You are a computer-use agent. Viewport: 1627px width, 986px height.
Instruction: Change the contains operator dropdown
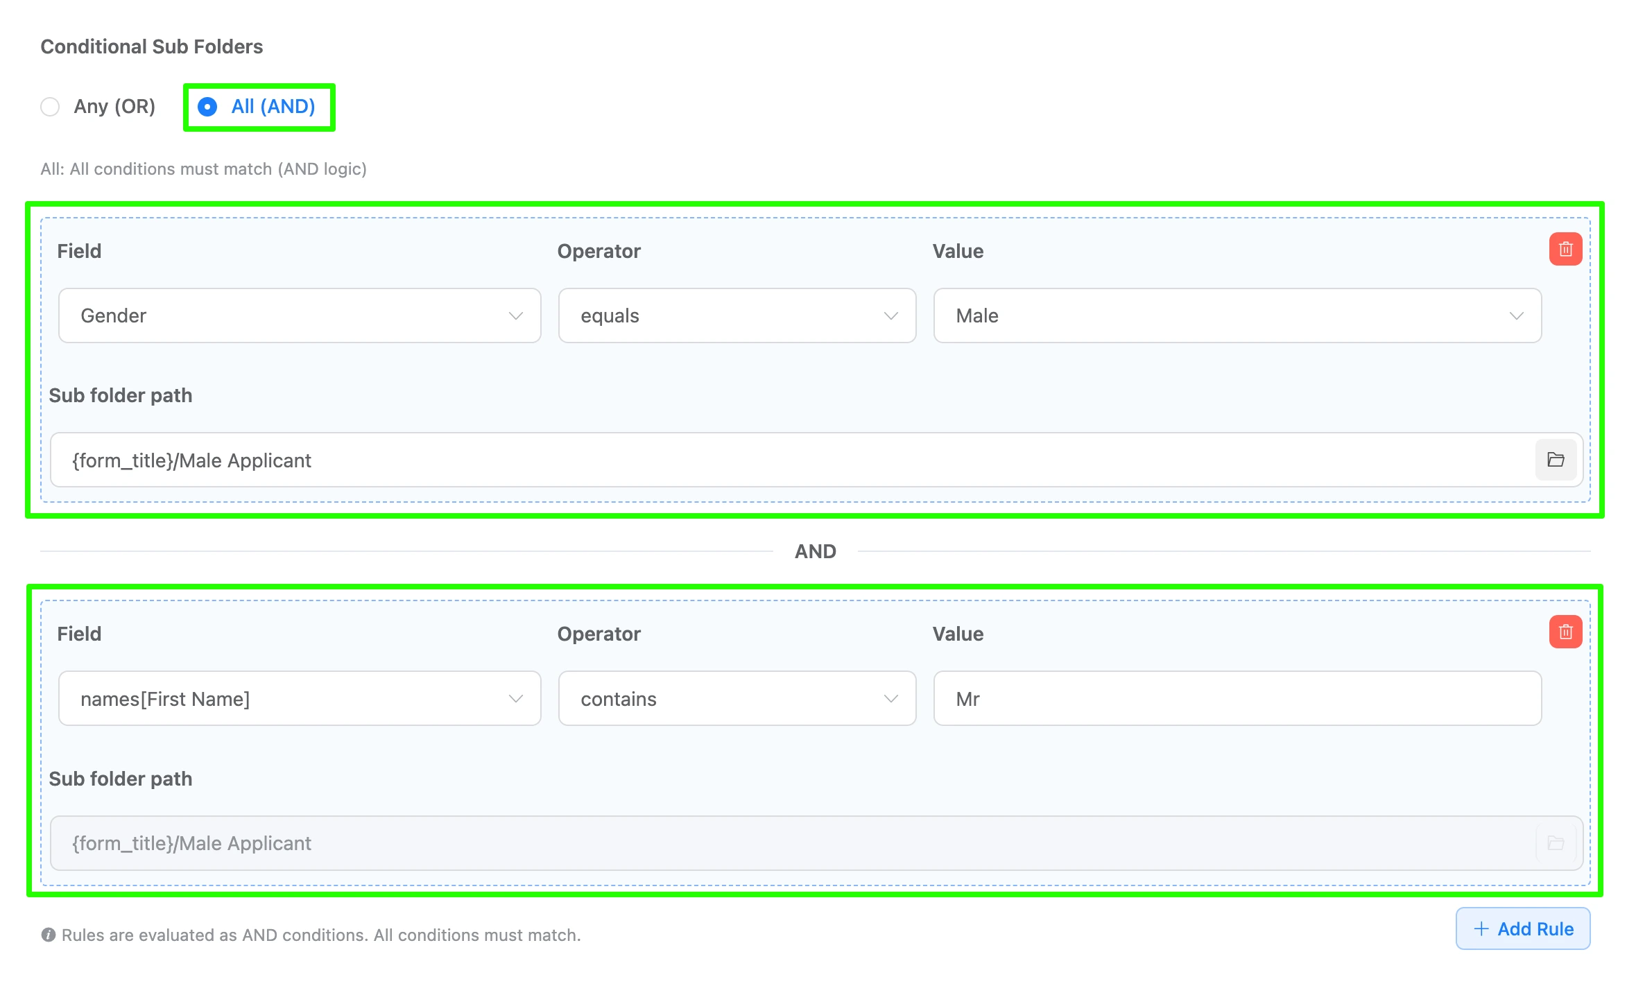coord(737,698)
